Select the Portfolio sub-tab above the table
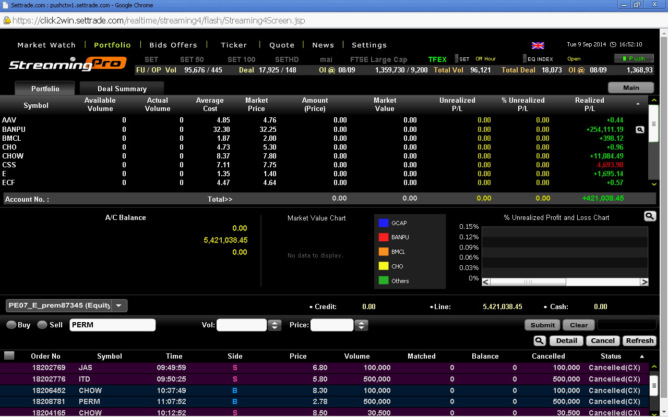This screenshot has height=417, width=668. pos(45,89)
